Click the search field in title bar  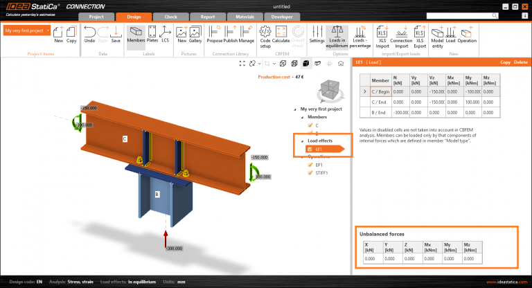(x=459, y=16)
